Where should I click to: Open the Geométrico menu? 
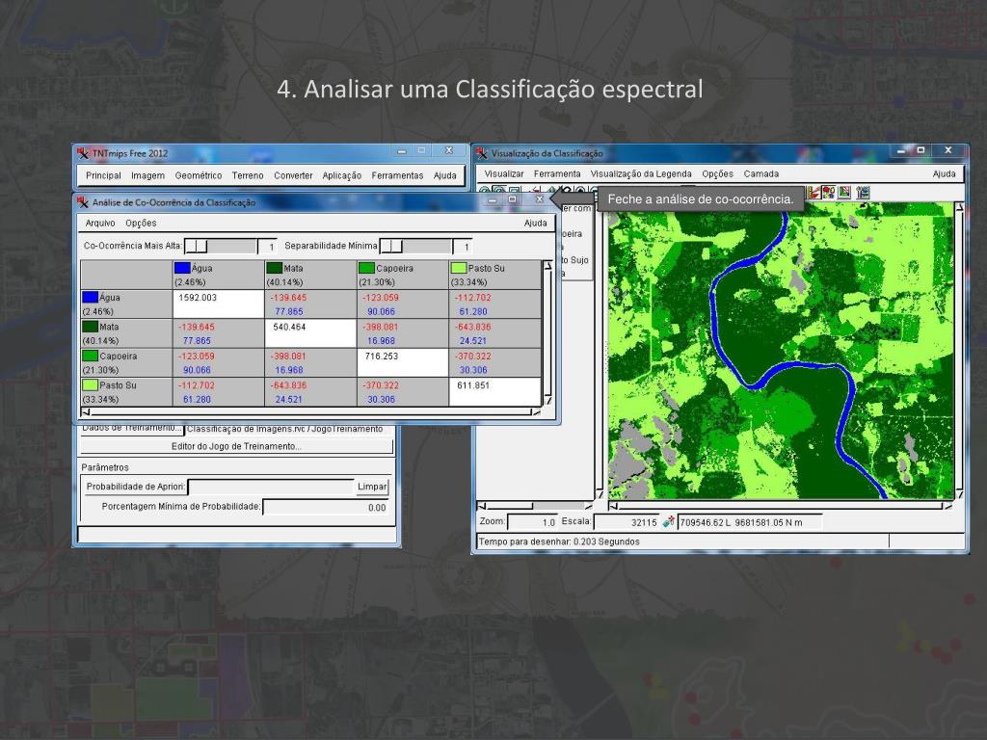(x=199, y=175)
